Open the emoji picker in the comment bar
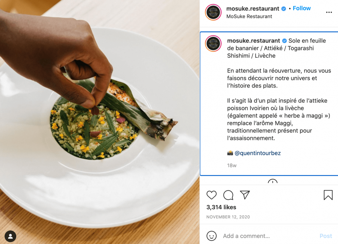The height and width of the screenshot is (244, 338). click(x=212, y=236)
